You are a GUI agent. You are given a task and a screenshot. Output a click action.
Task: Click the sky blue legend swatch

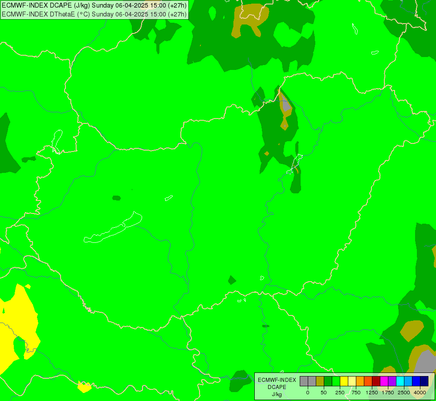click(408, 381)
